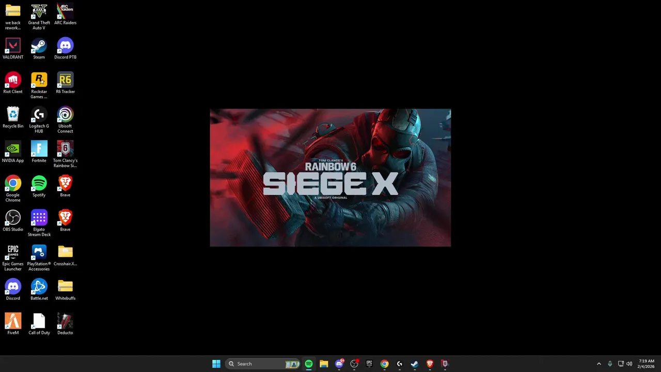Open Brave browser from the taskbar
Viewport: 661px width, 372px height.
[x=430, y=364]
